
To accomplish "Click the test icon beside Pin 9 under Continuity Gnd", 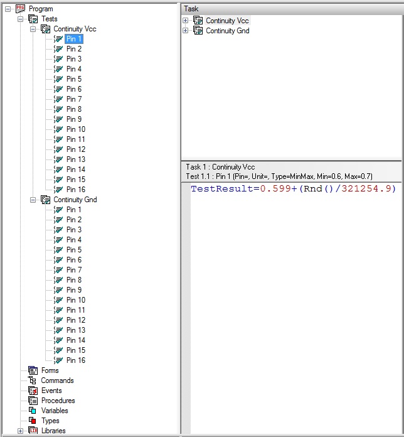I will click(x=58, y=290).
